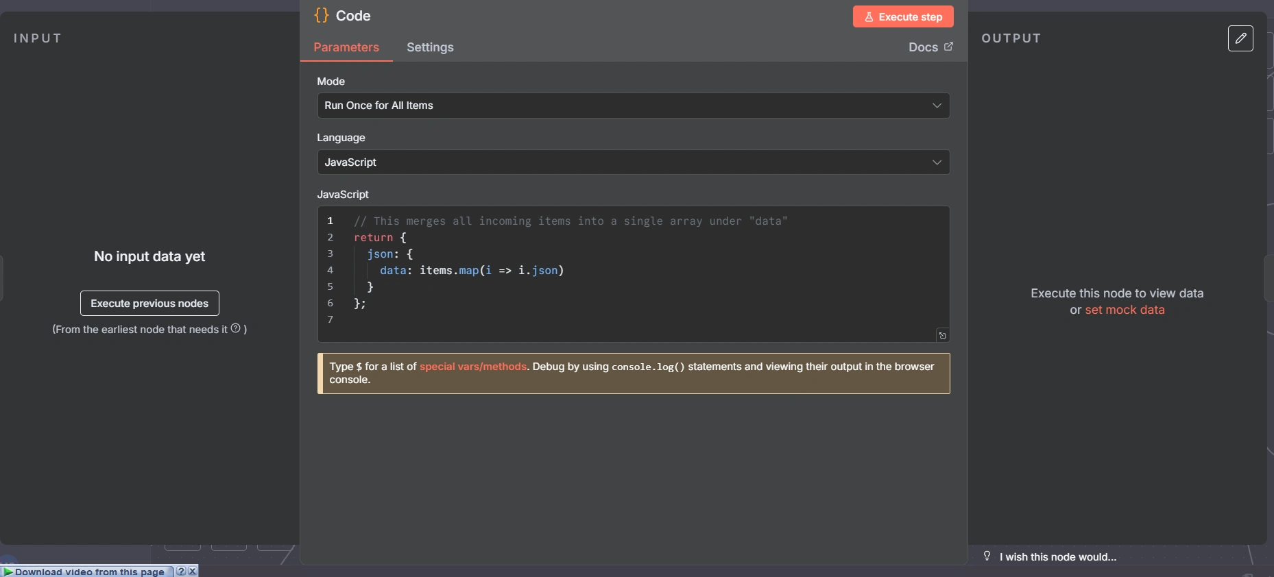The height and width of the screenshot is (577, 1274).
Task: Click the Code node curly braces icon
Action: coord(321,16)
